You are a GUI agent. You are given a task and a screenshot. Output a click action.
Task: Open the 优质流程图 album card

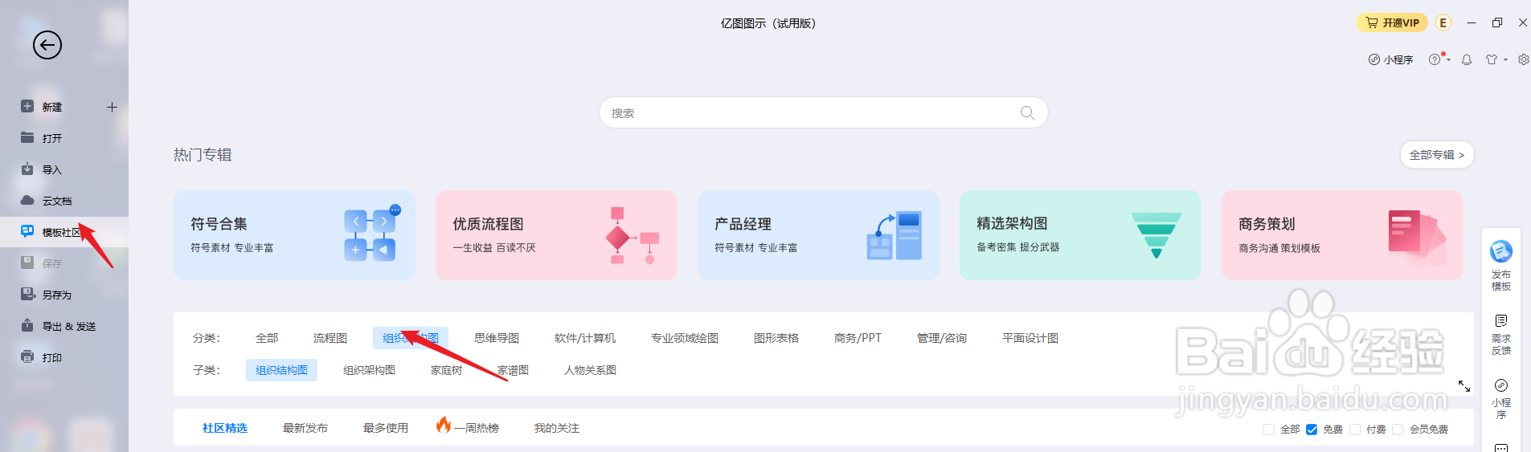556,235
